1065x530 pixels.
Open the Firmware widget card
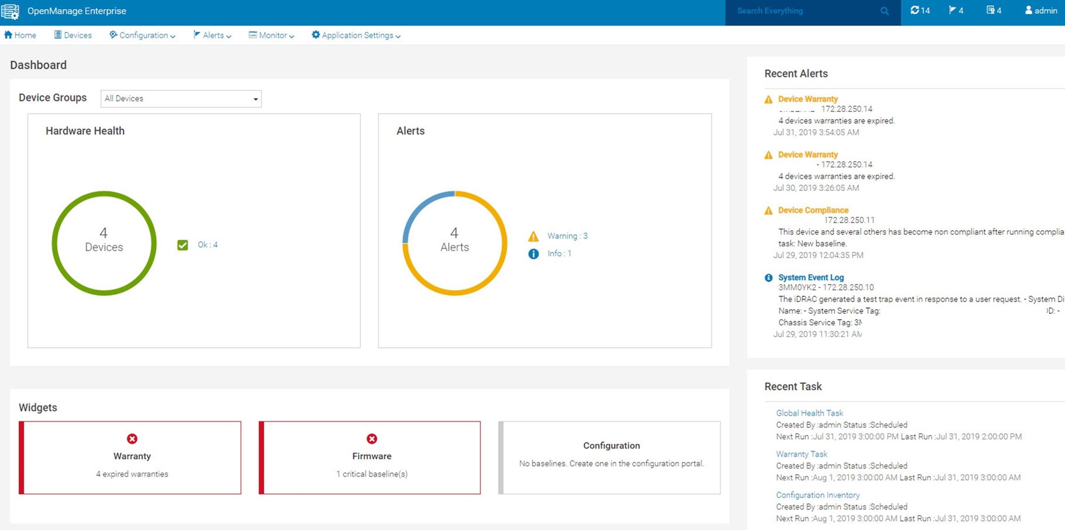coord(370,457)
